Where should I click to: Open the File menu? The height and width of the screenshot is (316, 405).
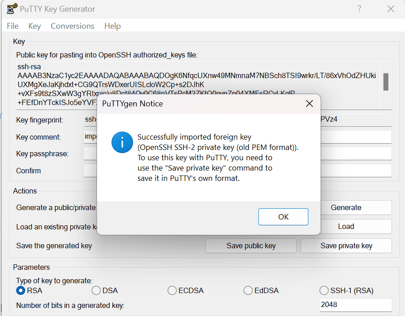[13, 26]
